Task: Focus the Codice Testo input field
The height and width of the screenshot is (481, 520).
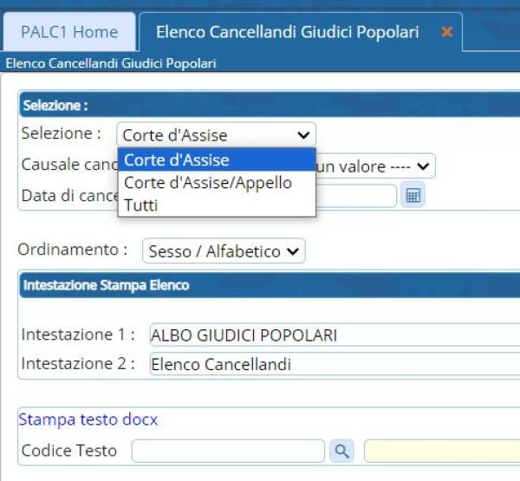Action: pos(228,451)
